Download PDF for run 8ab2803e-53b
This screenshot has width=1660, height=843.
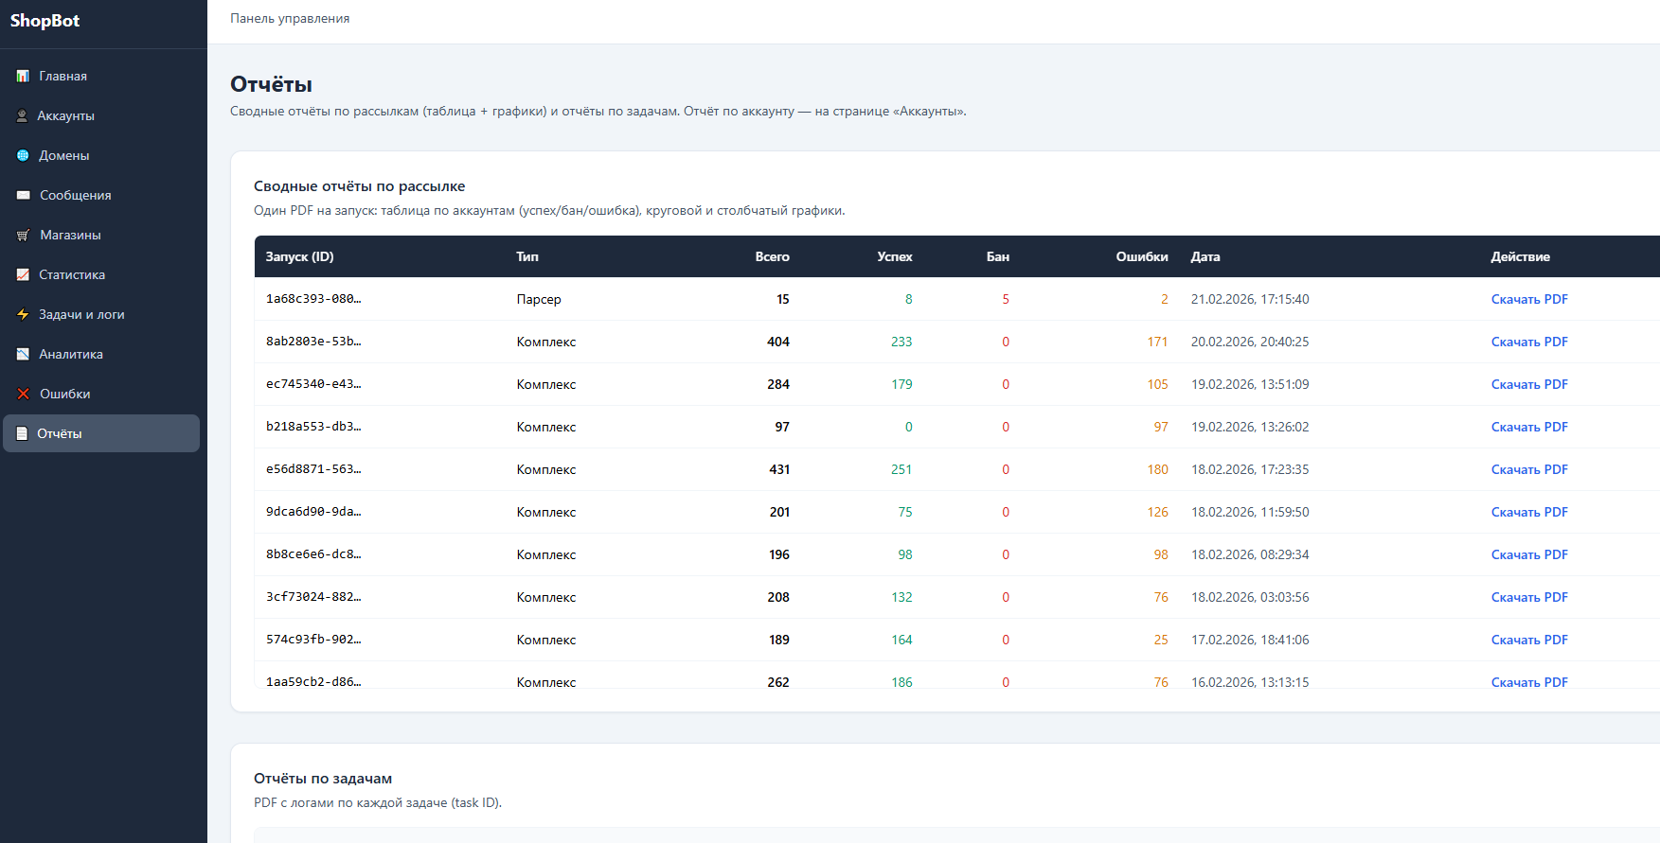(1528, 342)
